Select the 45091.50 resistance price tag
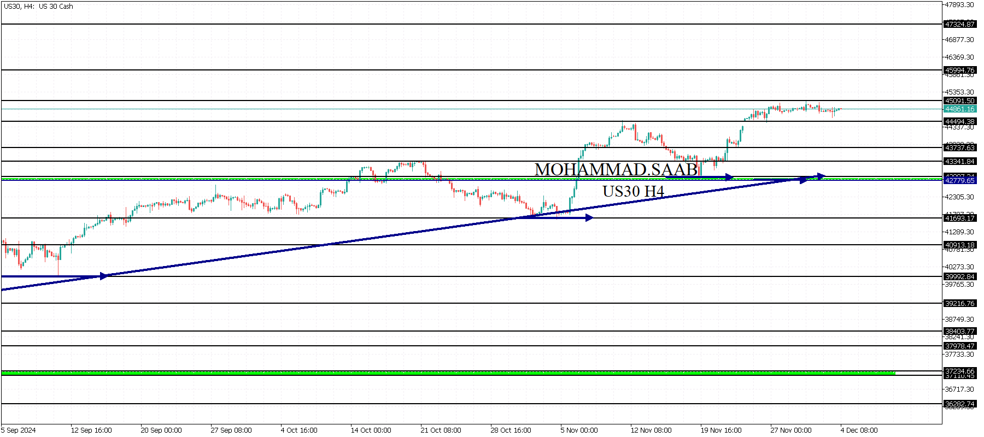Screen dimensions: 984x437 point(960,101)
